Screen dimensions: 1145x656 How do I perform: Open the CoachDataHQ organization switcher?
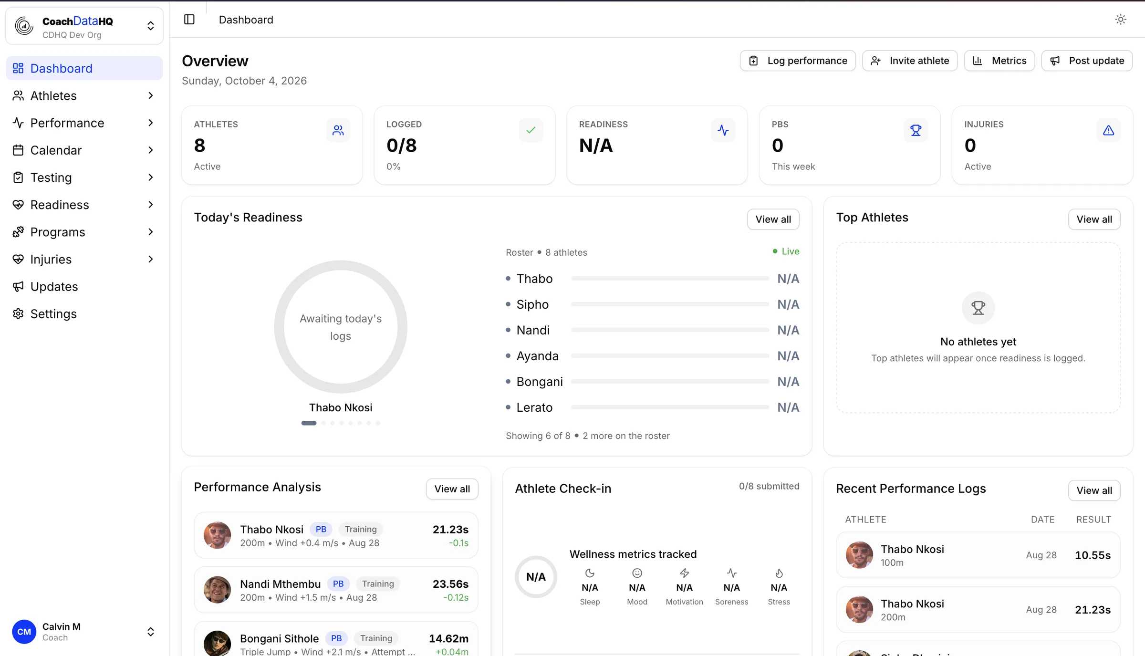coord(84,26)
